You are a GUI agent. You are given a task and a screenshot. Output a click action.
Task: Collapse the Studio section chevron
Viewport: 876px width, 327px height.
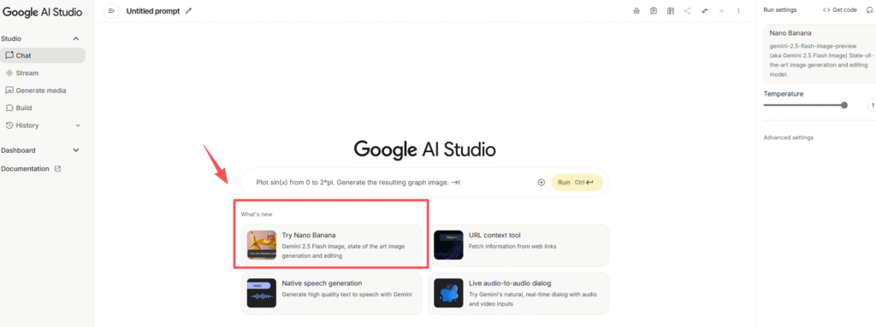76,38
